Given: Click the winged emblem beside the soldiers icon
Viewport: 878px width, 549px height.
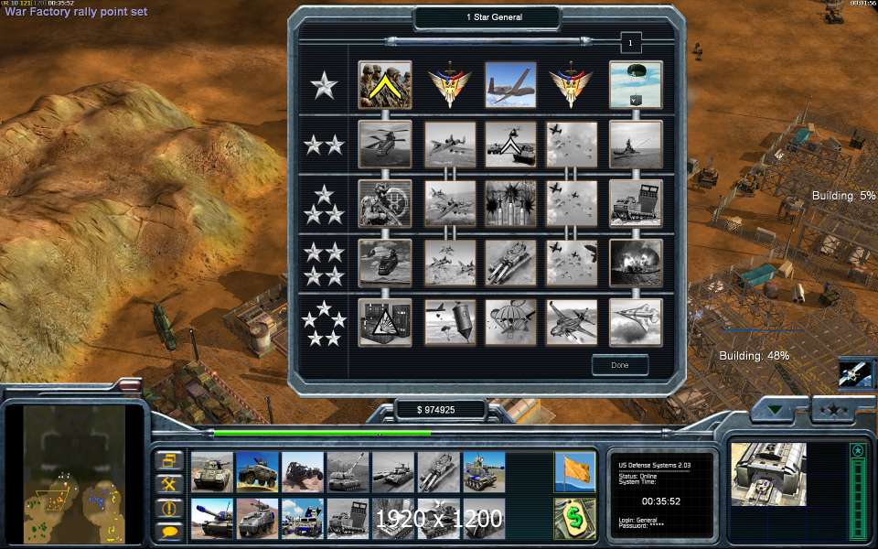Looking at the screenshot, I should point(449,86).
